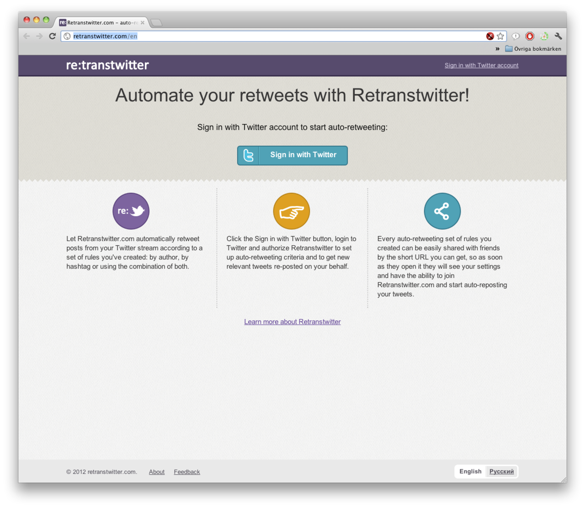Open the Övriga bokmärken bookmarks folder
The width and height of the screenshot is (585, 508).
[533, 49]
